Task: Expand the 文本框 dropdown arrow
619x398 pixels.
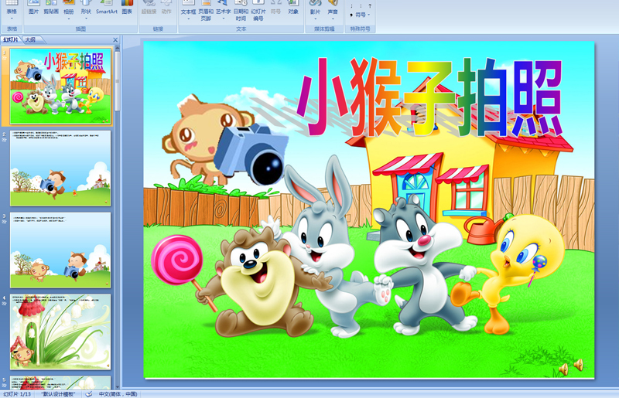Action: [188, 19]
